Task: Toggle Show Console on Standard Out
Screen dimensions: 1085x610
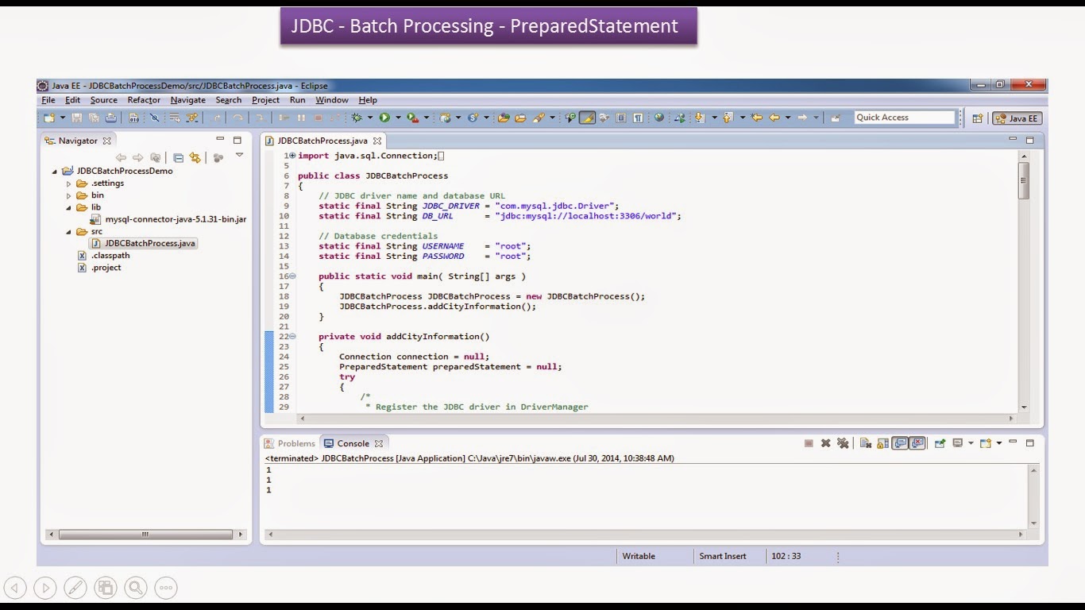Action: [900, 443]
